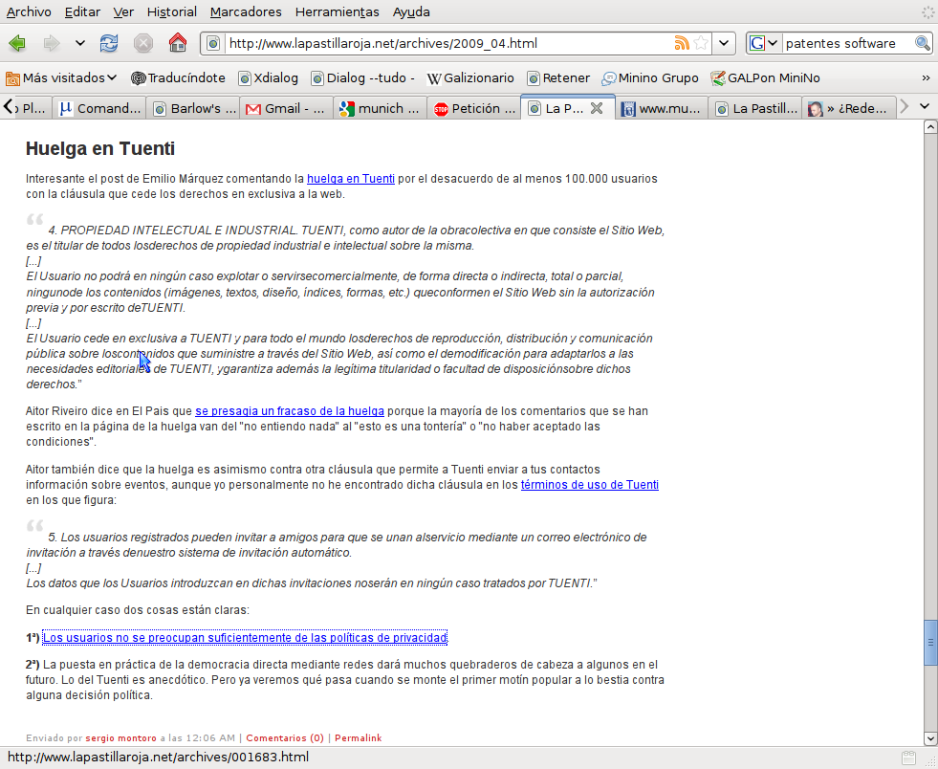This screenshot has width=938, height=769.
Task: Open the 'huelga en Tuenti' link
Action: tap(351, 178)
